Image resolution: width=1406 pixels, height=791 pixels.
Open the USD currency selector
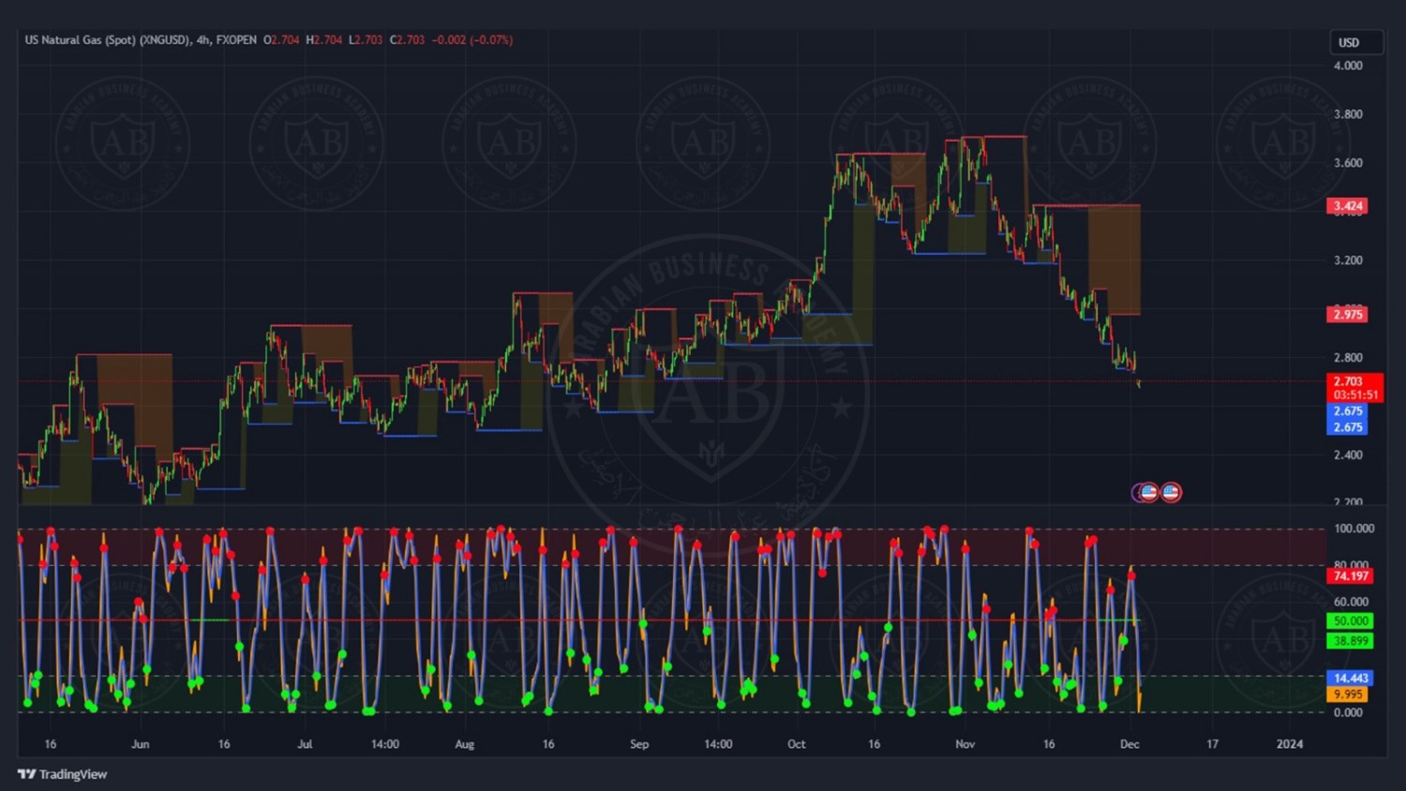coord(1355,42)
